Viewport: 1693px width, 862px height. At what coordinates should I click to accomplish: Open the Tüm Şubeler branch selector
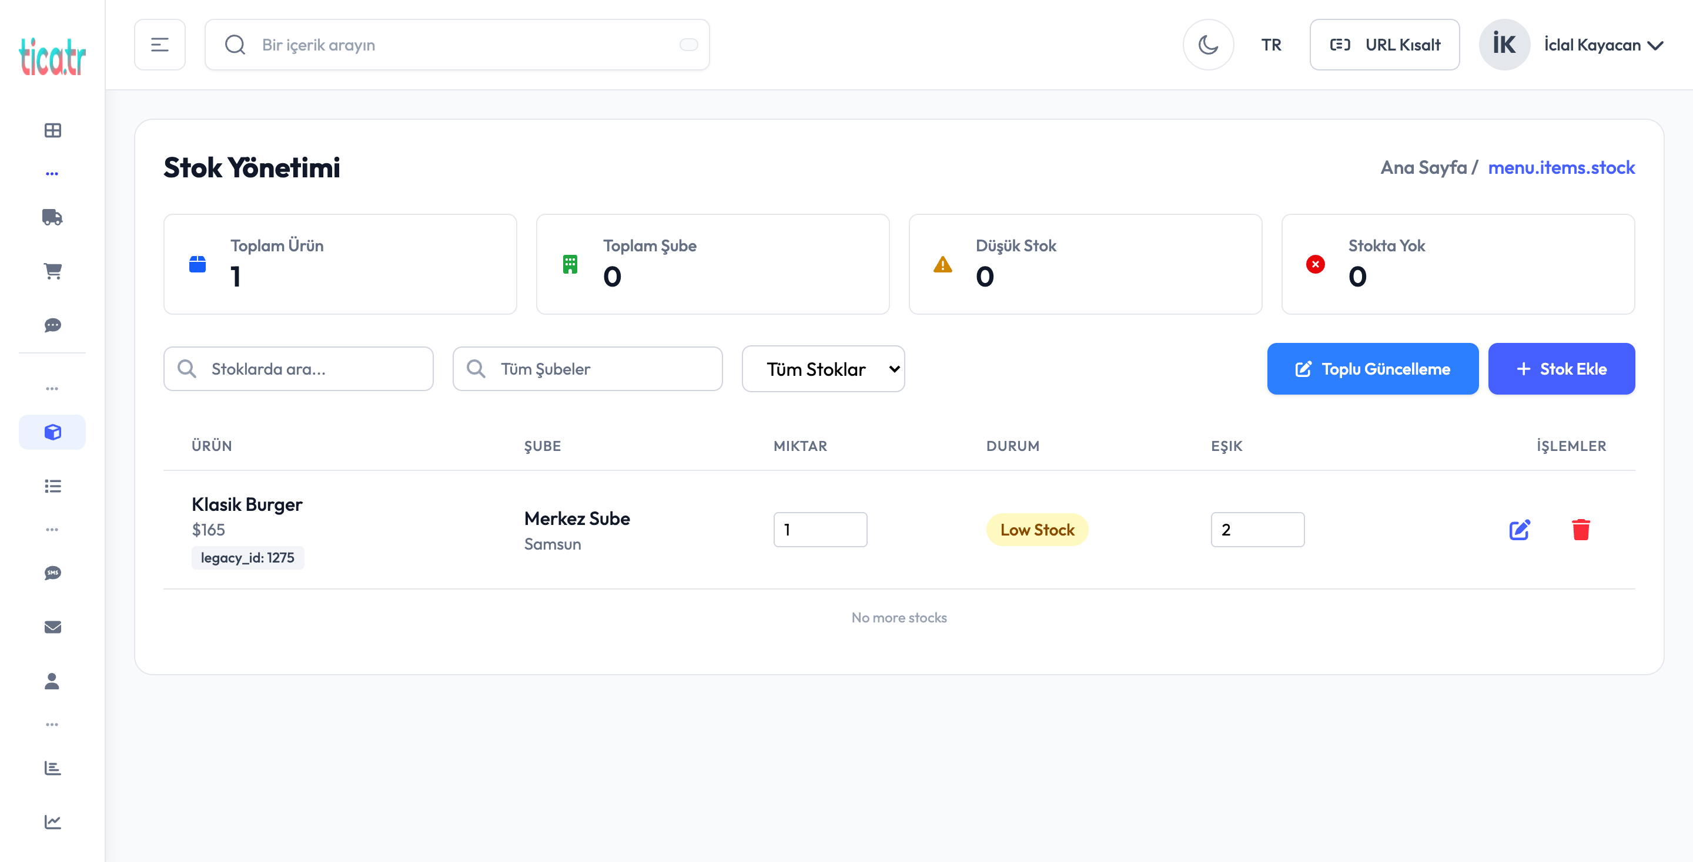click(x=587, y=368)
